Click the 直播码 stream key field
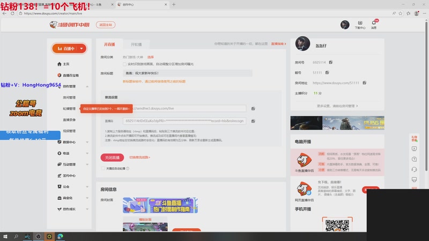 [184, 121]
